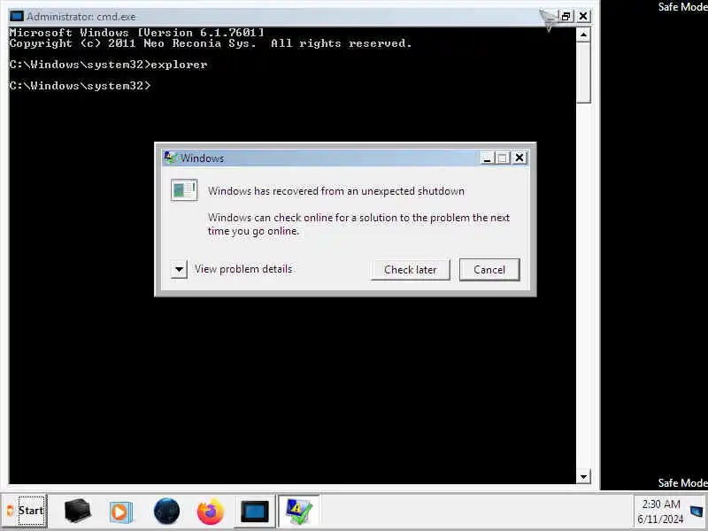The image size is (708, 531).
Task: Click the cmd vertical scrollbar thumb
Action: click(x=583, y=73)
